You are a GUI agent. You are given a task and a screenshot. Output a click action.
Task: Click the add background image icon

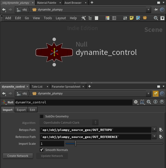point(138,18)
